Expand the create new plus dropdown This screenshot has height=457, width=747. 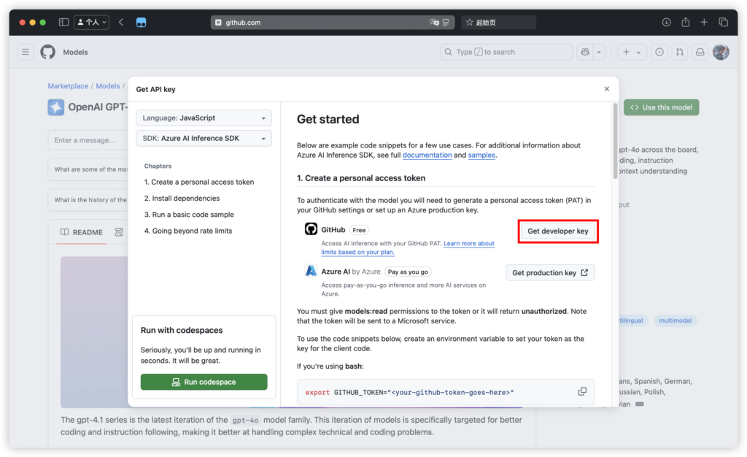tap(632, 52)
